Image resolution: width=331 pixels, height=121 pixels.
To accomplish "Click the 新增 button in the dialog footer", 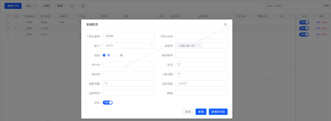I will (x=201, y=112).
